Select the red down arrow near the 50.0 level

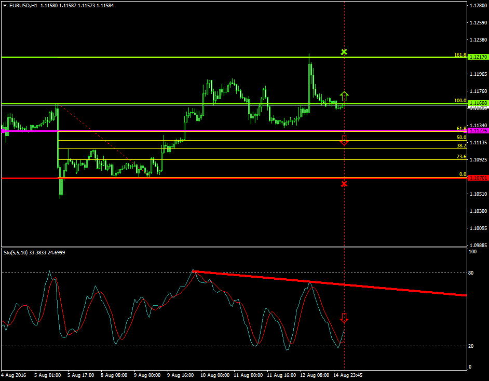click(x=344, y=140)
